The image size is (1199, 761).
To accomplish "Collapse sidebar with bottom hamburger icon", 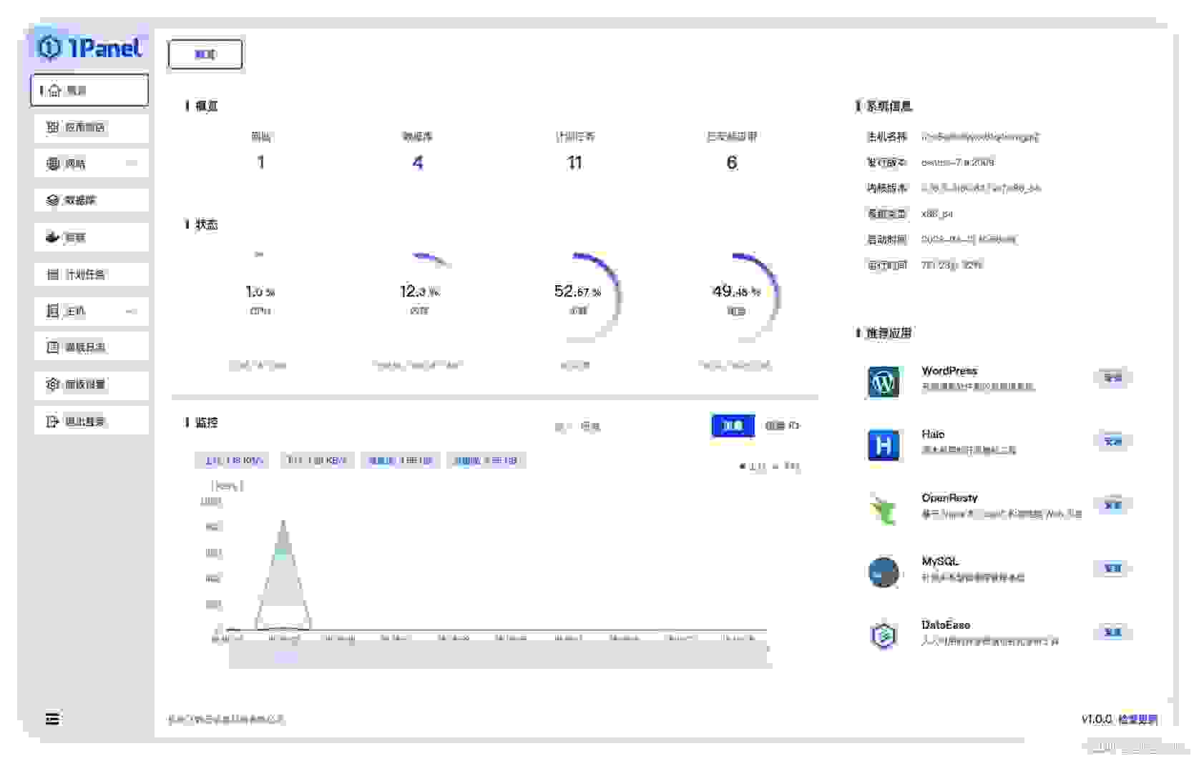I will click(52, 719).
